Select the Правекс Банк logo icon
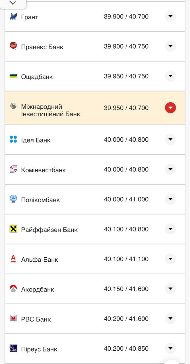Screen dimensions: 190x364 [x=13, y=46]
